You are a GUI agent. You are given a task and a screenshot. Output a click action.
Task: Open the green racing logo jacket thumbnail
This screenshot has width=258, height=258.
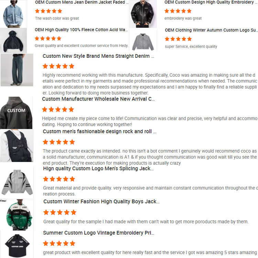[x=17, y=215]
